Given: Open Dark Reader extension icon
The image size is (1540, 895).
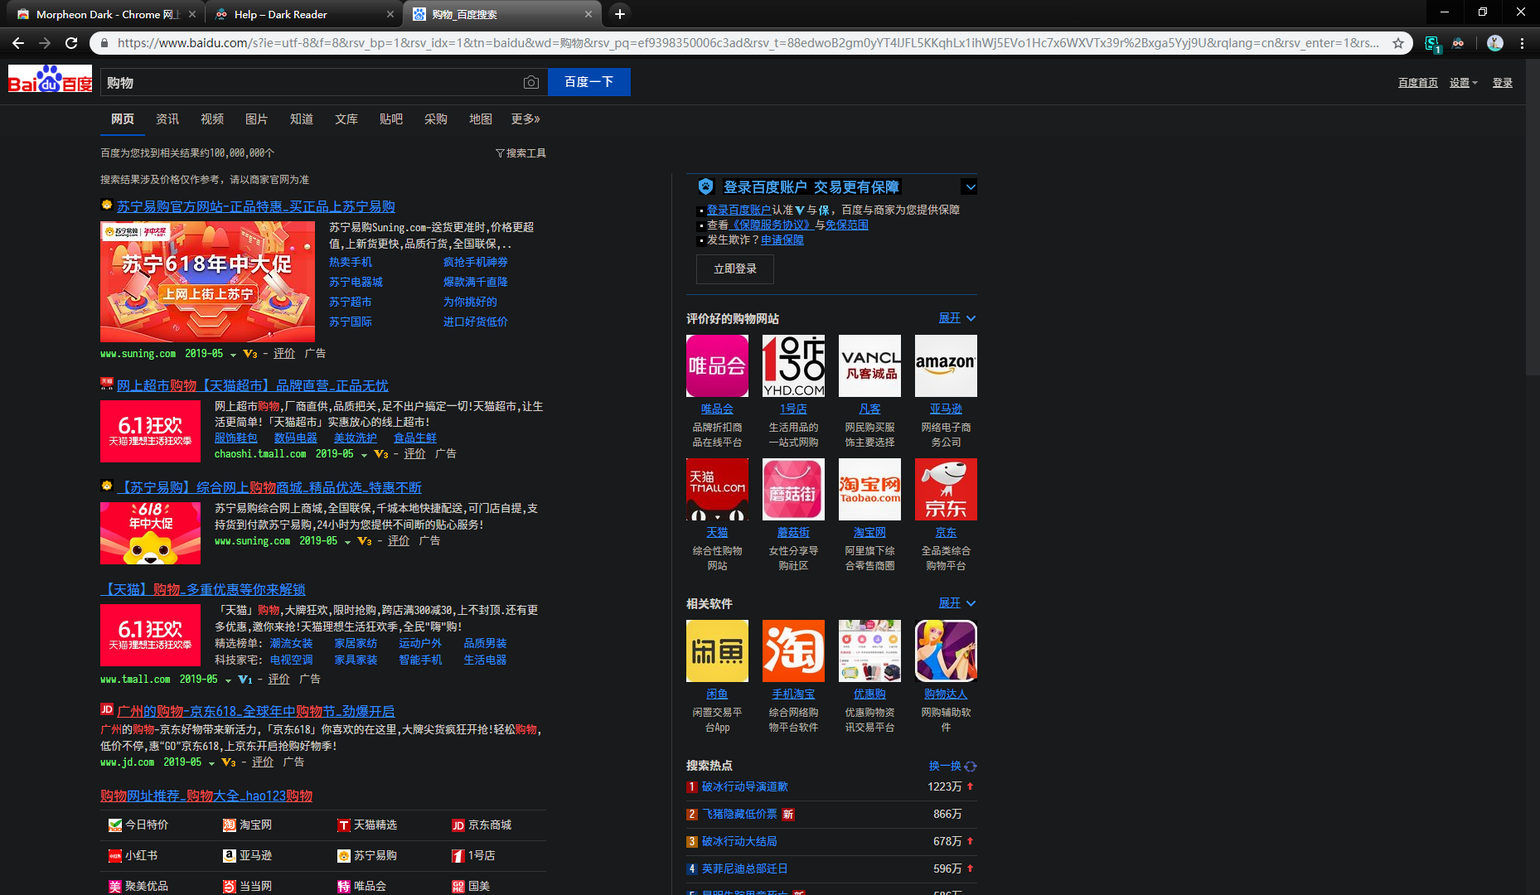Looking at the screenshot, I should [x=1458, y=43].
